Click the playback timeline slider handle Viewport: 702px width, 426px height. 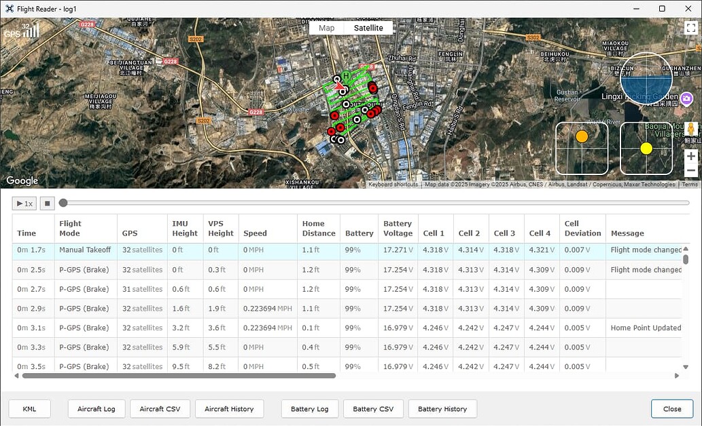(63, 203)
